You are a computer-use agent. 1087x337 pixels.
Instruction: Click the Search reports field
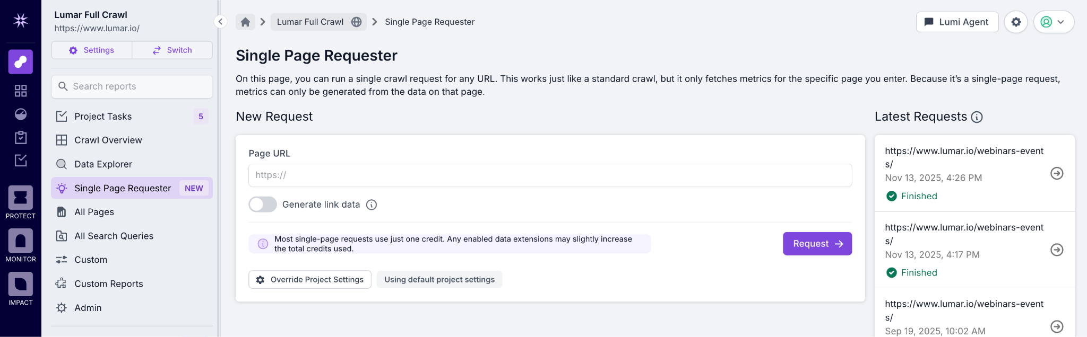tap(132, 86)
